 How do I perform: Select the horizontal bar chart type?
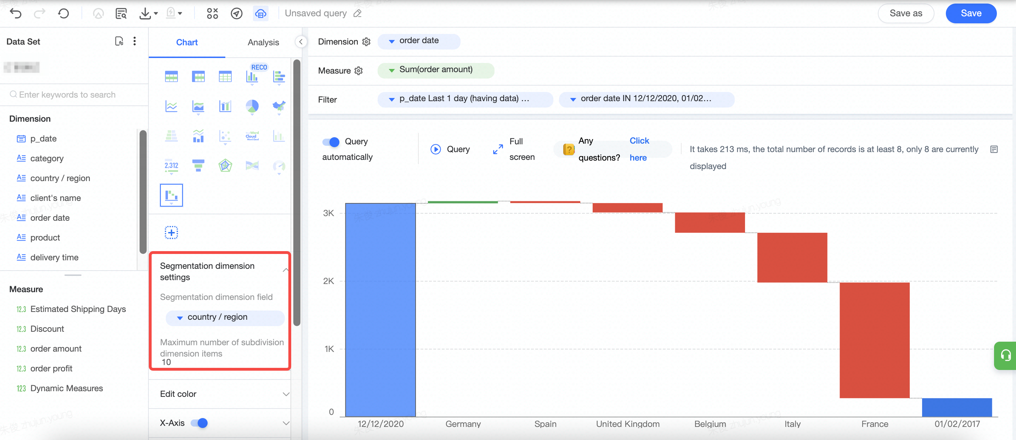coord(279,76)
